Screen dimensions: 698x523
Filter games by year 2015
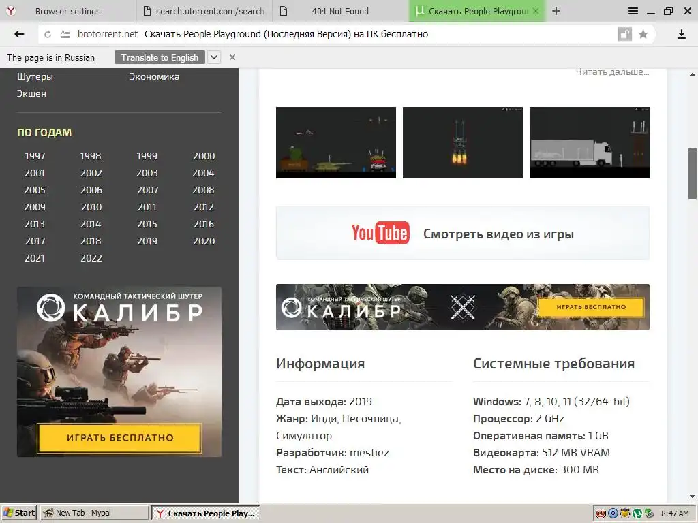coord(147,224)
